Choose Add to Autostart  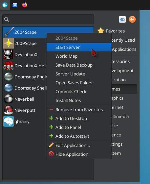[79, 136]
